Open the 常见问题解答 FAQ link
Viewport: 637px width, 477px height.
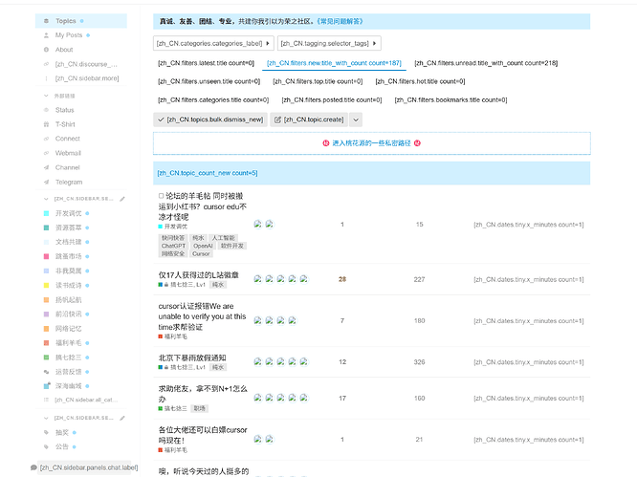340,22
